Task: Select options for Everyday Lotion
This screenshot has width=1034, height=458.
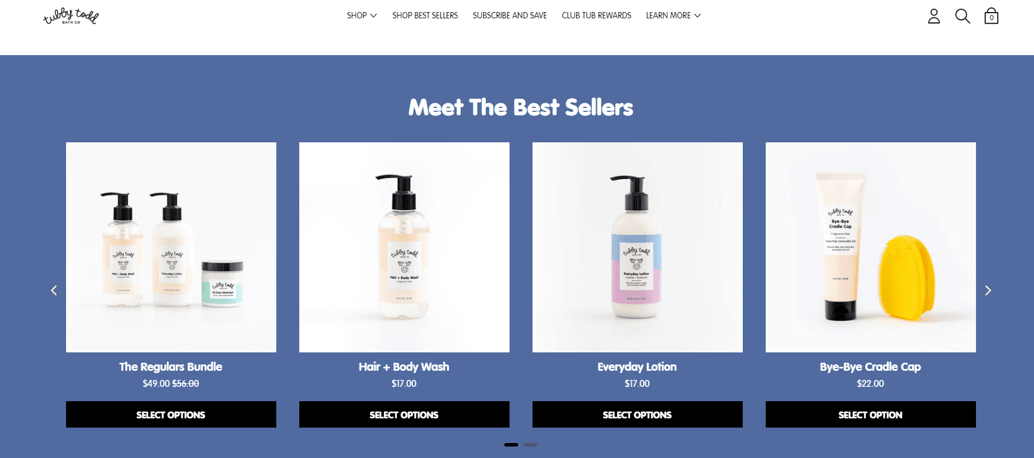Action: [638, 414]
